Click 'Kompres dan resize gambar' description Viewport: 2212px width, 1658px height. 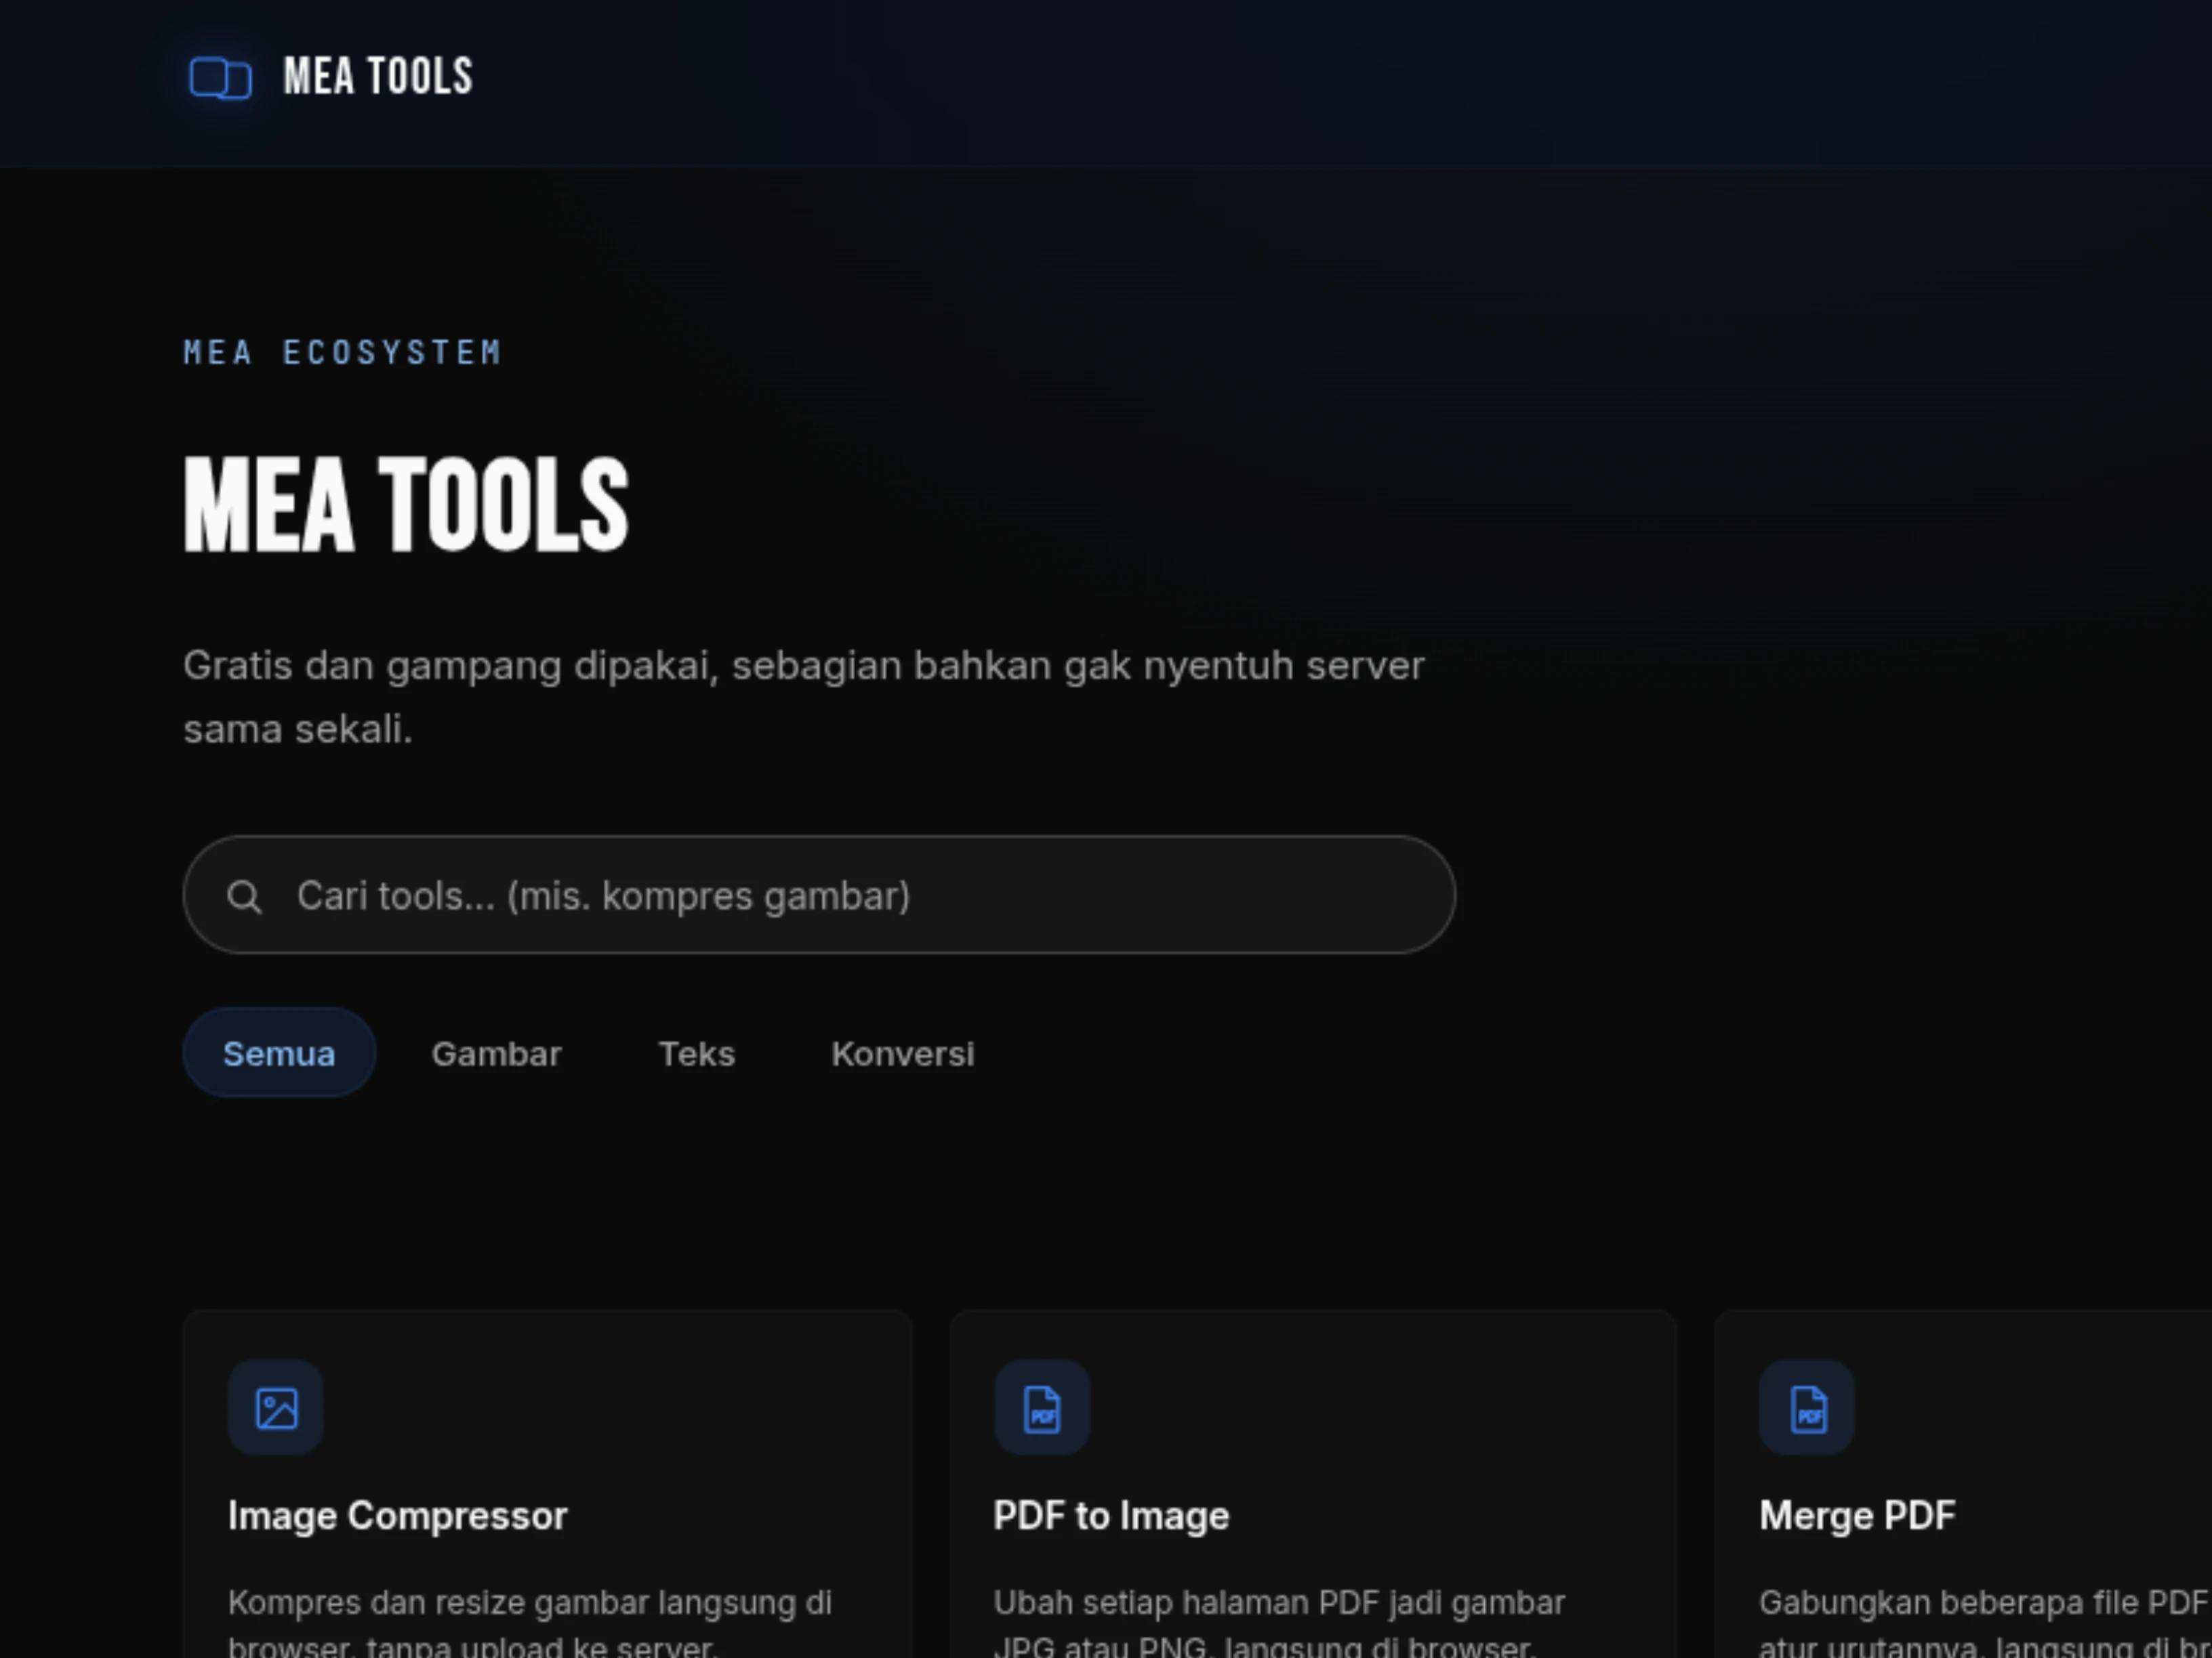(x=530, y=1624)
